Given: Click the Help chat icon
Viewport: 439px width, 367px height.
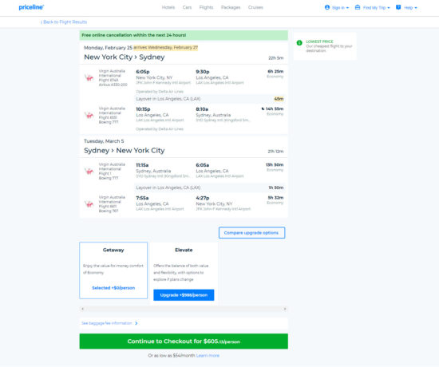Looking at the screenshot, I should click(x=398, y=7).
